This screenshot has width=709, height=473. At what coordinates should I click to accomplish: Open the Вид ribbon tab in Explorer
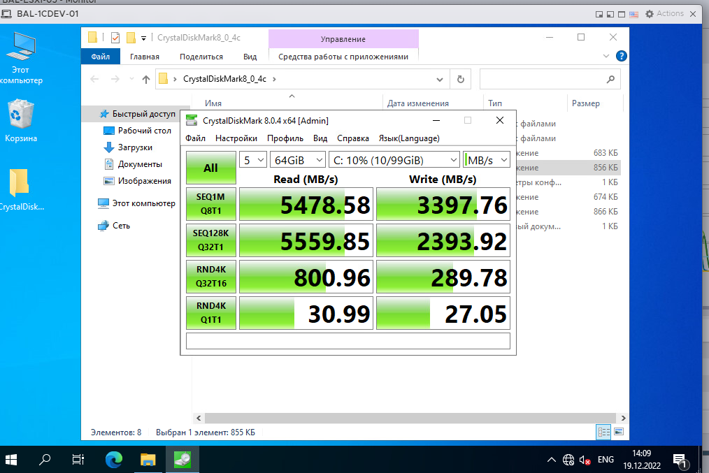(250, 57)
